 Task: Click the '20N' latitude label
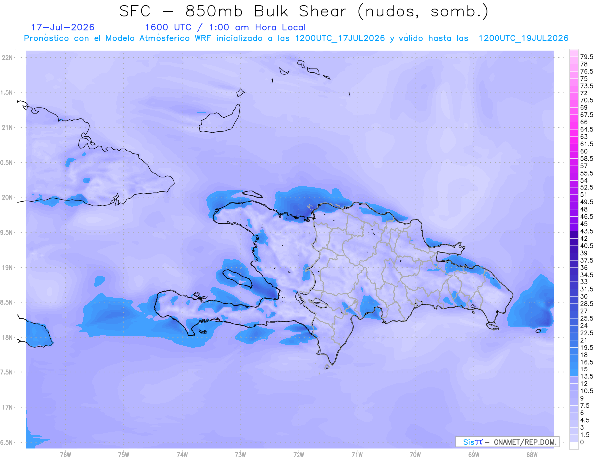pyautogui.click(x=8, y=197)
